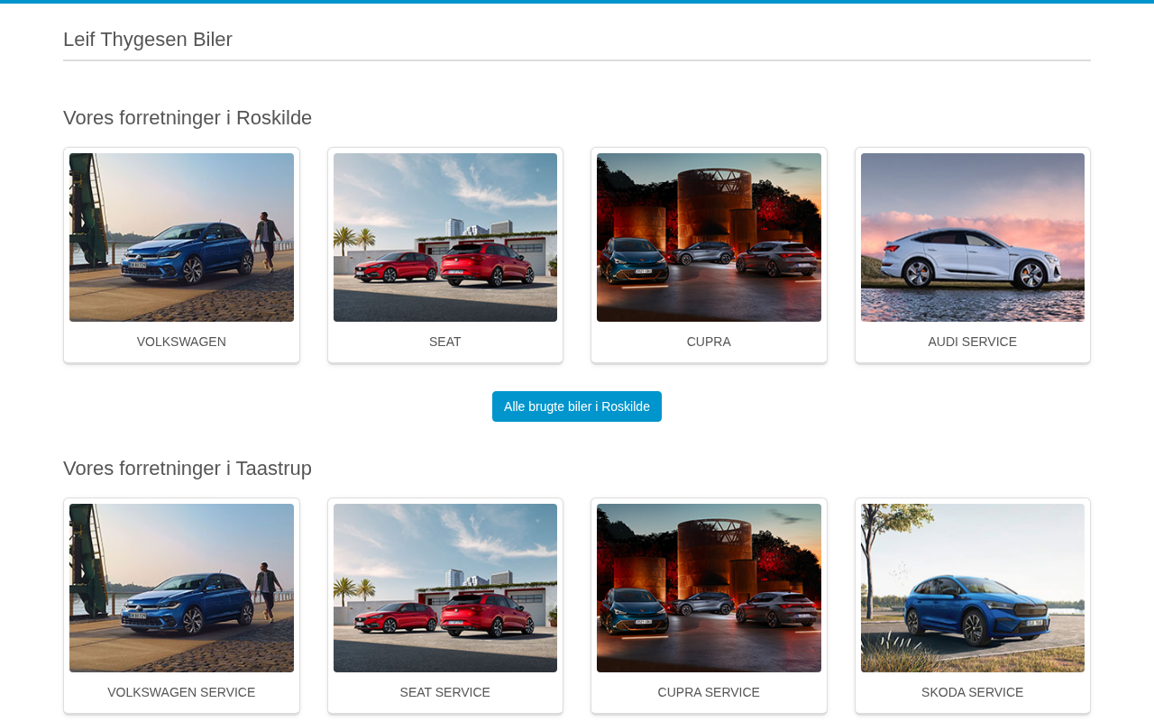
Task: Click the Vores forretninger i Taastrup heading
Action: pos(188,469)
